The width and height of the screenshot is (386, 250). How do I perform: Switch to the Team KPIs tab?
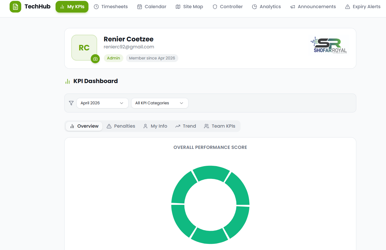(220, 126)
